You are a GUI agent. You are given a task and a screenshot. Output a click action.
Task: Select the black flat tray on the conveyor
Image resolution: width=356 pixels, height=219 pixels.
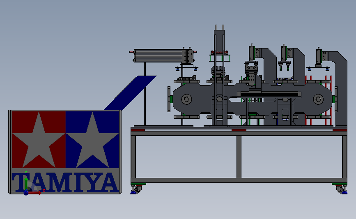269,94
